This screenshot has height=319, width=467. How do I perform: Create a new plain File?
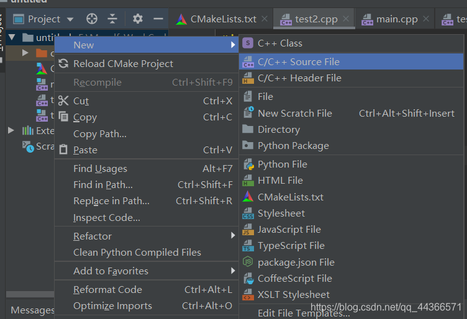tap(351, 97)
